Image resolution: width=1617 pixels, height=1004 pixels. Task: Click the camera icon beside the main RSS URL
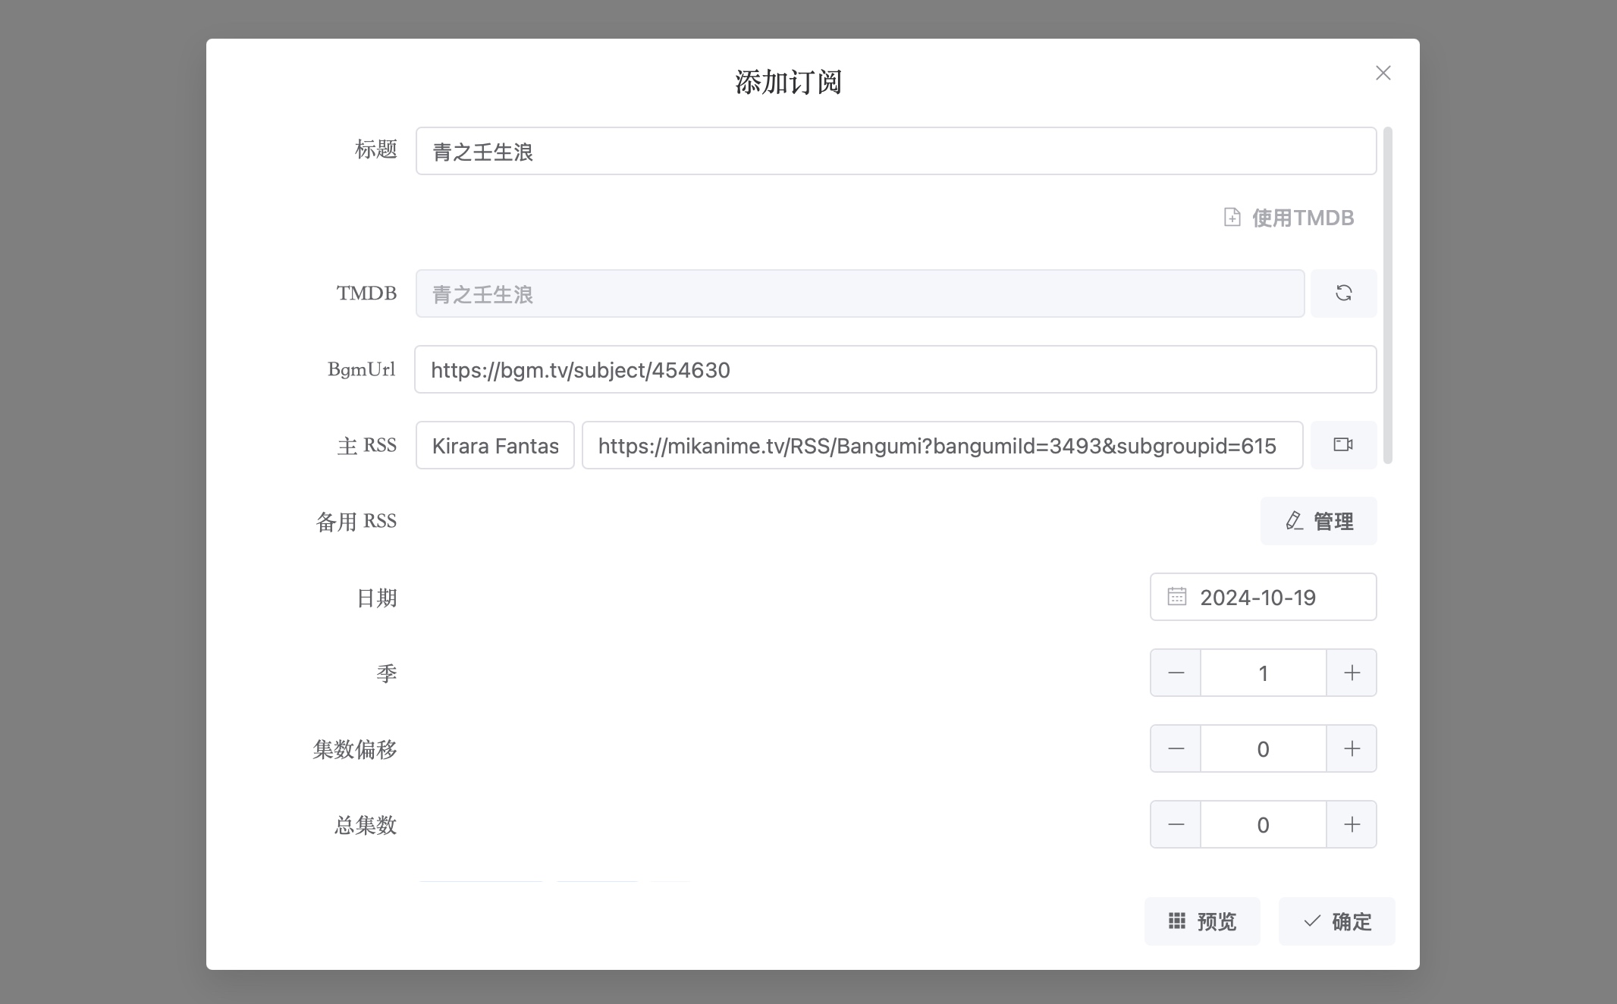click(1343, 445)
